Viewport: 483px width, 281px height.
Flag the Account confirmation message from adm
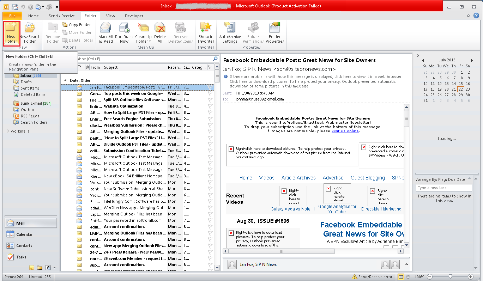coord(210,227)
